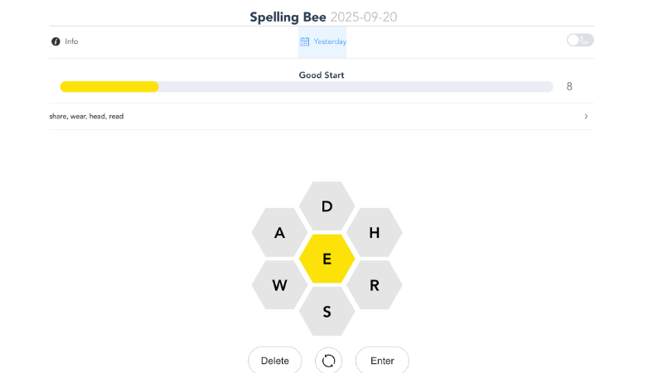This screenshot has height=373, width=663.
Task: Open the Info menu item
Action: point(71,41)
